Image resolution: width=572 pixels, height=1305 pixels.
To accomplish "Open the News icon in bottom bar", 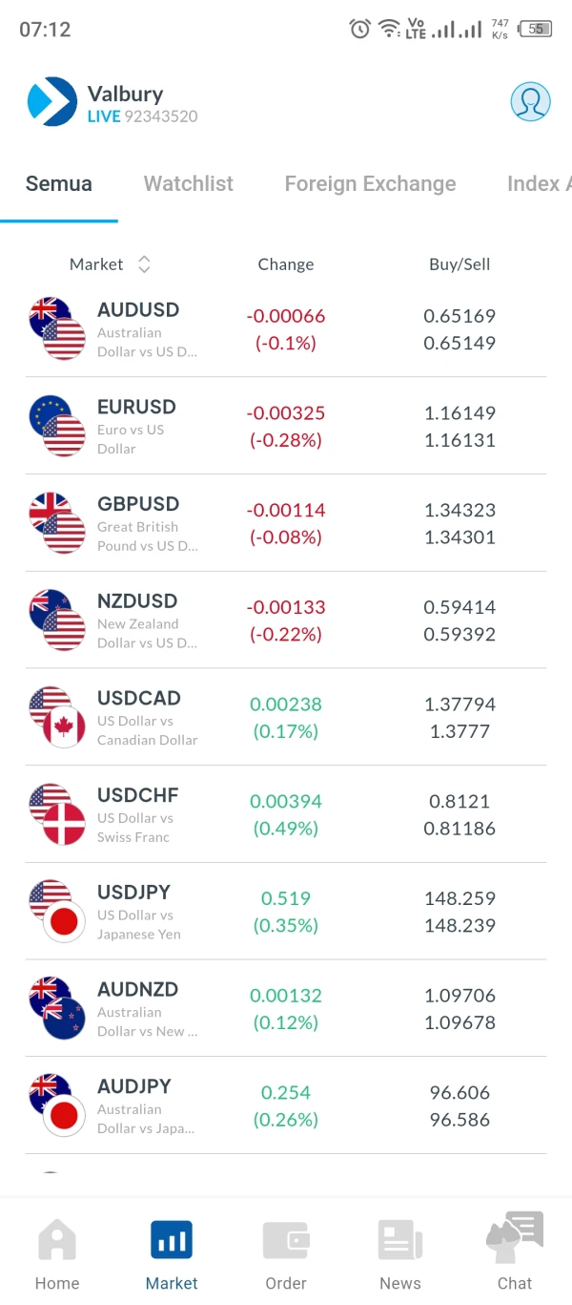I will [x=400, y=1242].
